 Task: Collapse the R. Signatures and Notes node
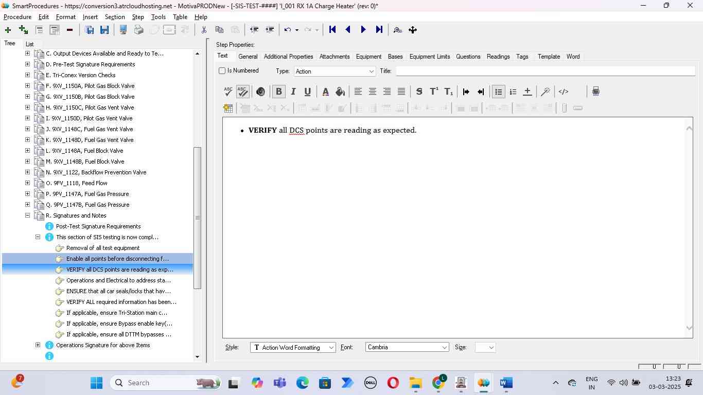[x=27, y=216]
